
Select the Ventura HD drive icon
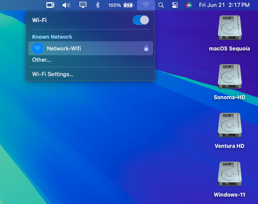pos(230,125)
